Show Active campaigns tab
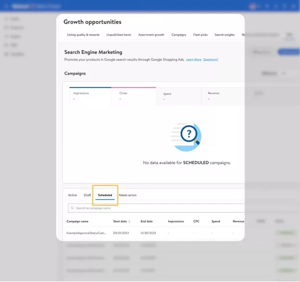300x282 pixels. pos(72,195)
